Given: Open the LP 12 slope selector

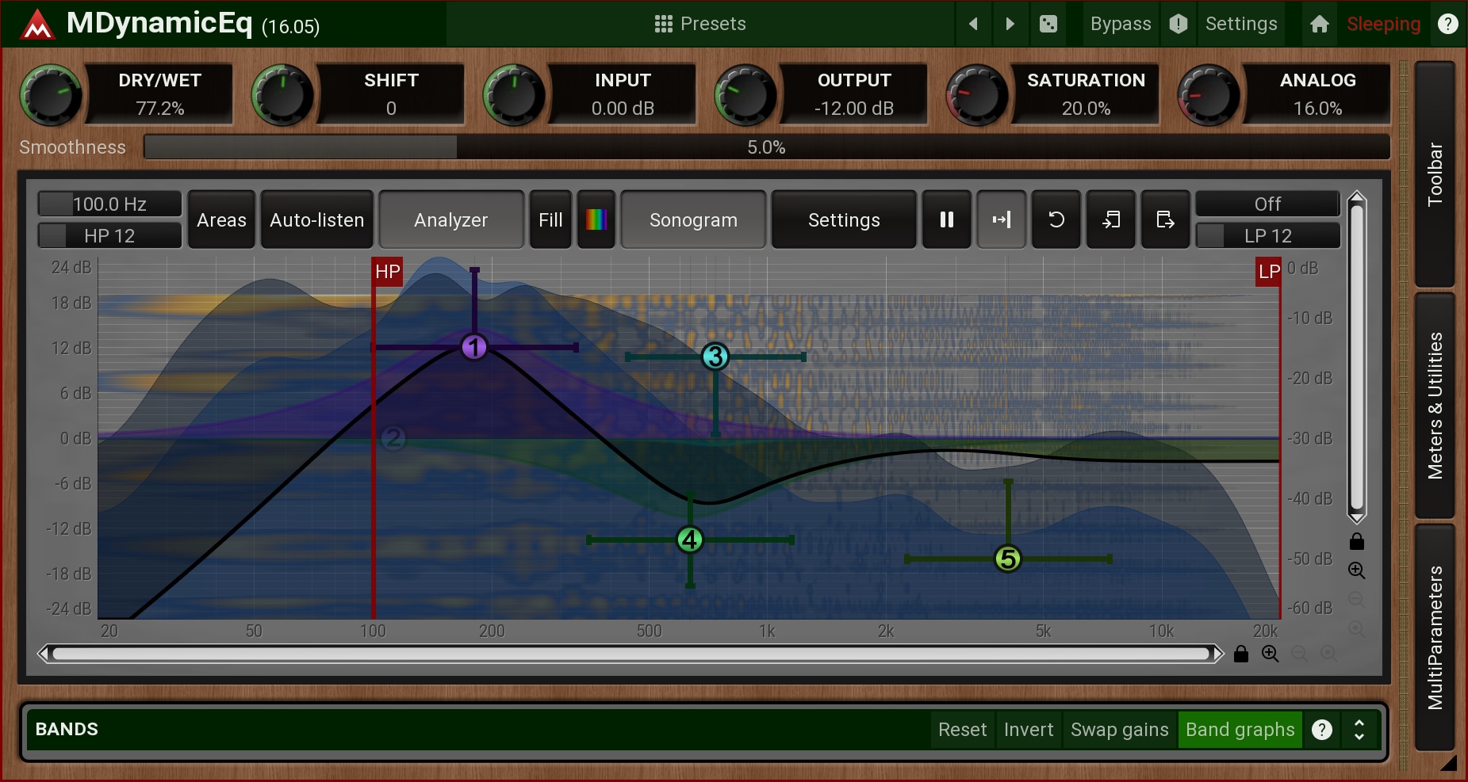Looking at the screenshot, I should 1267,236.
